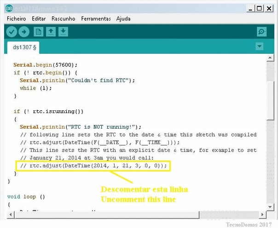278x228 pixels.
Task: Click the Verify sketch checkmark button
Action: click(12, 32)
